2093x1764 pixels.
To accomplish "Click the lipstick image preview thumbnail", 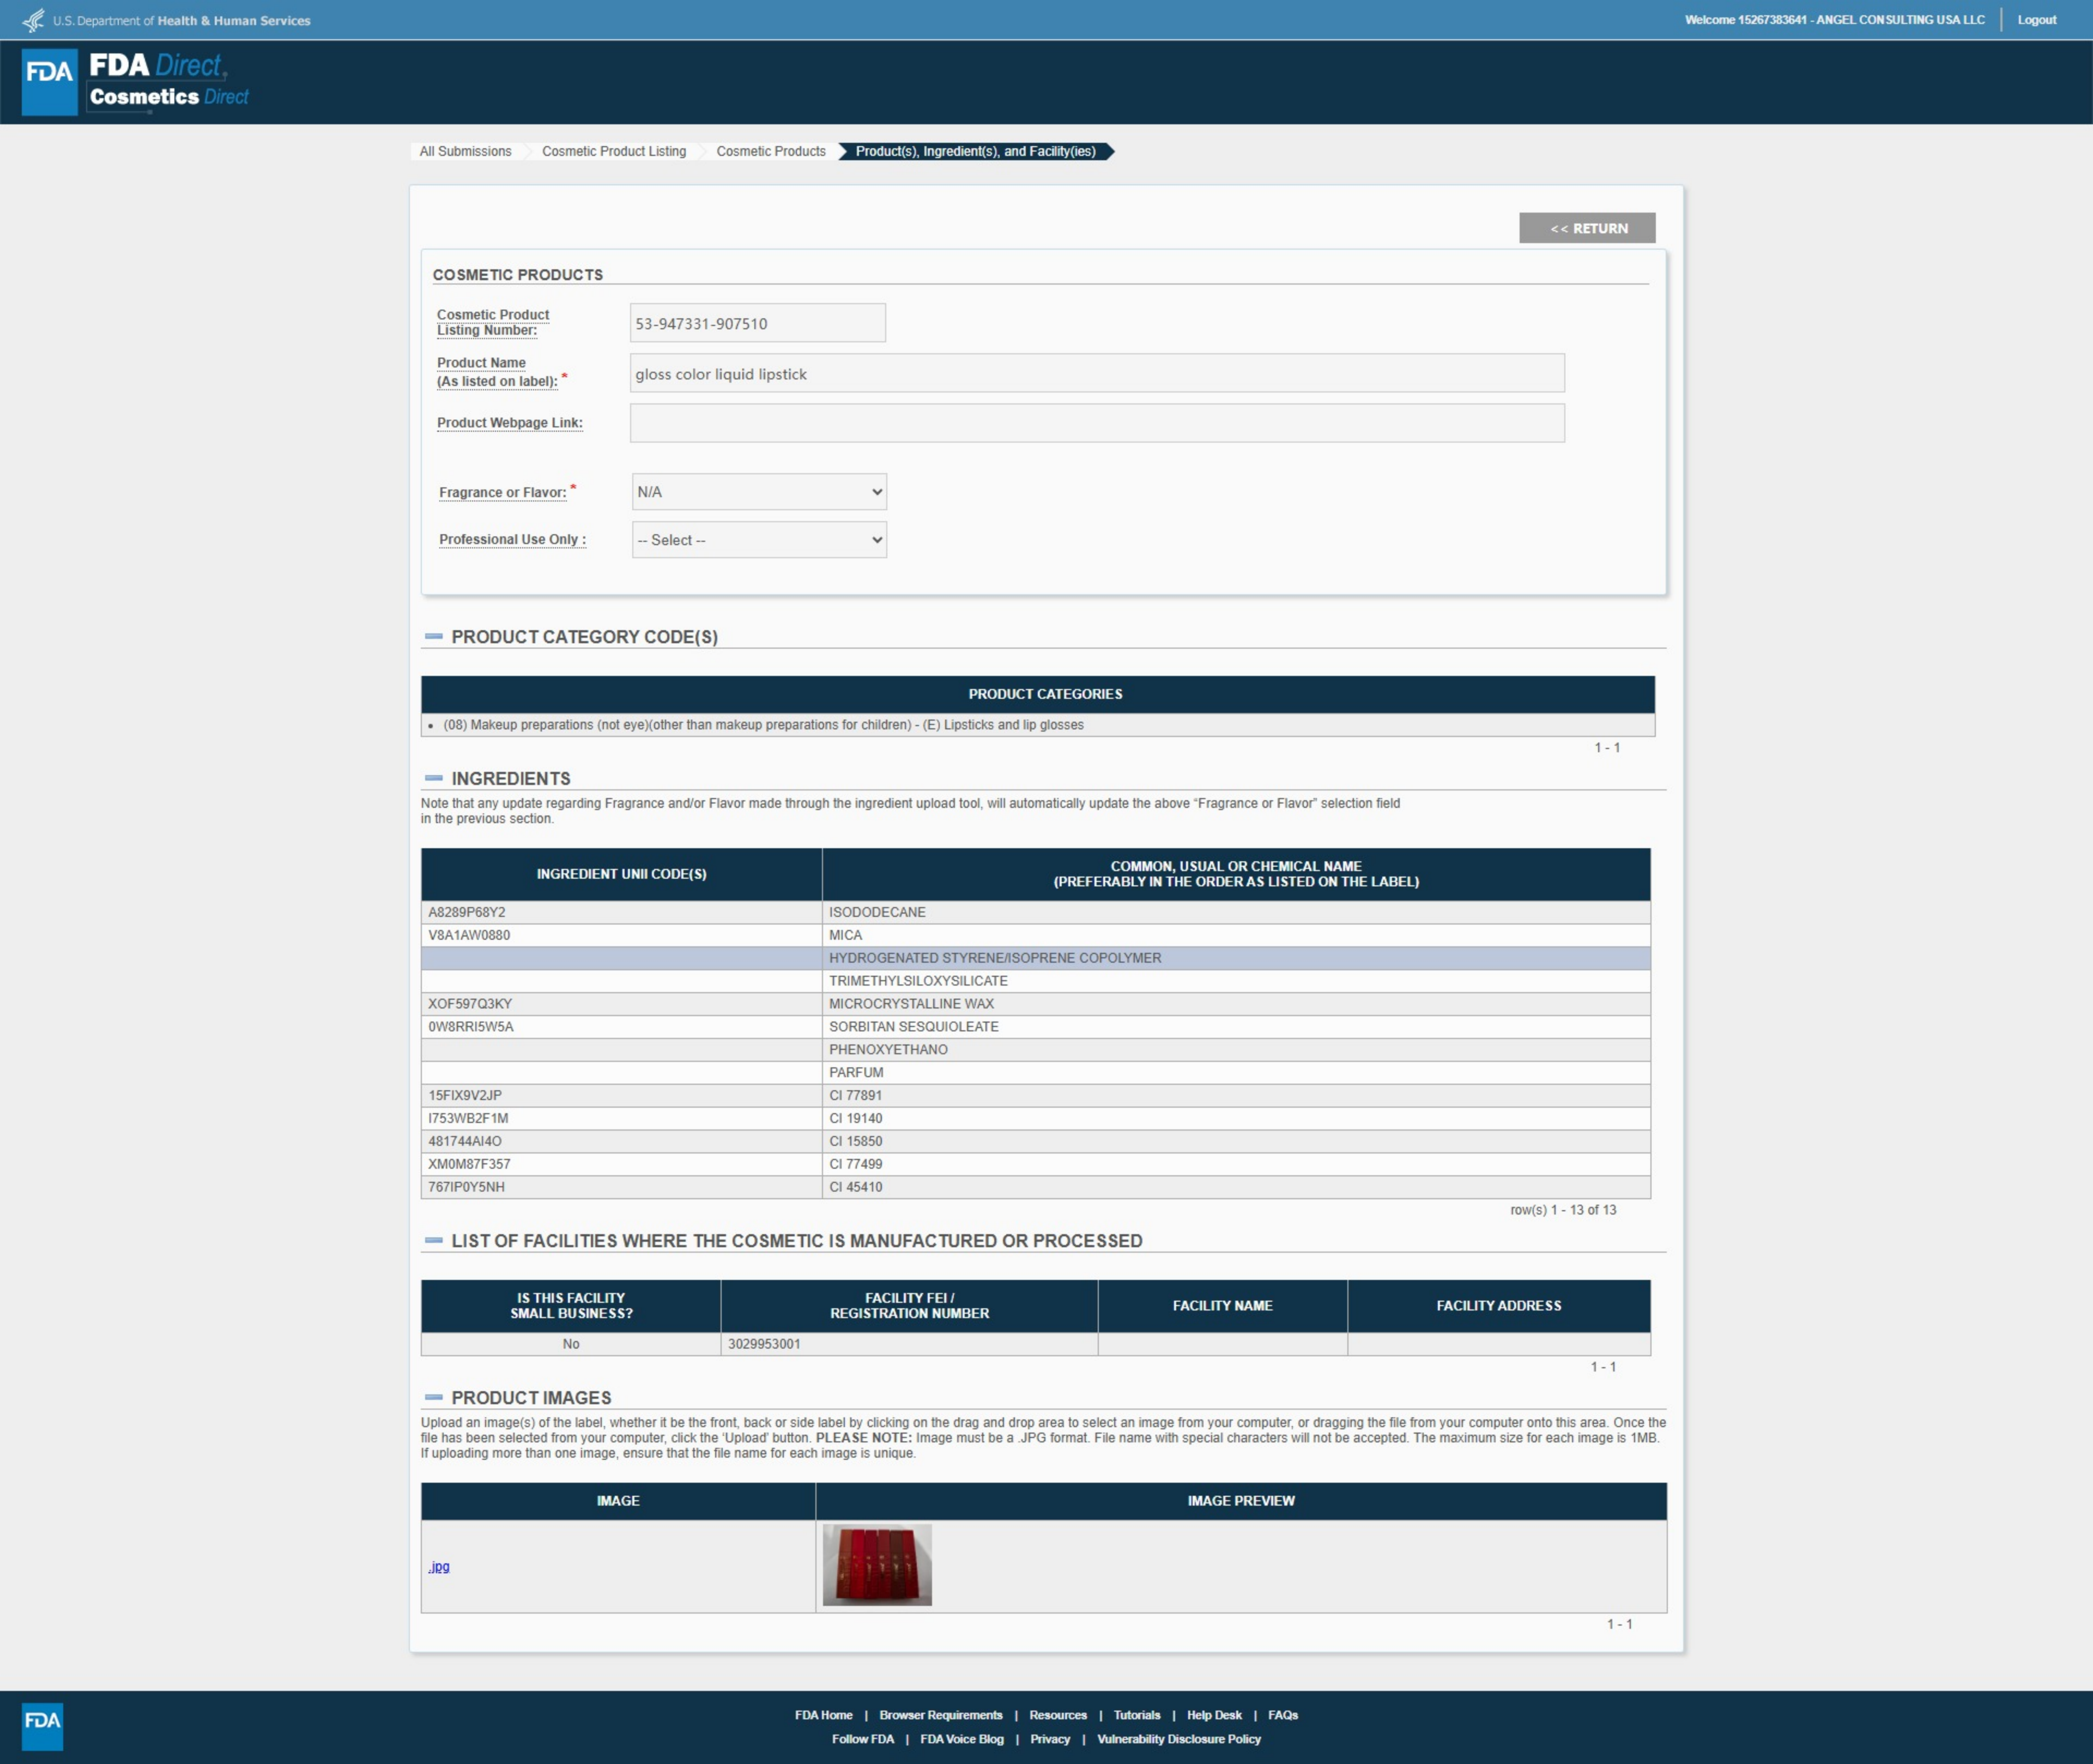I will click(877, 1565).
